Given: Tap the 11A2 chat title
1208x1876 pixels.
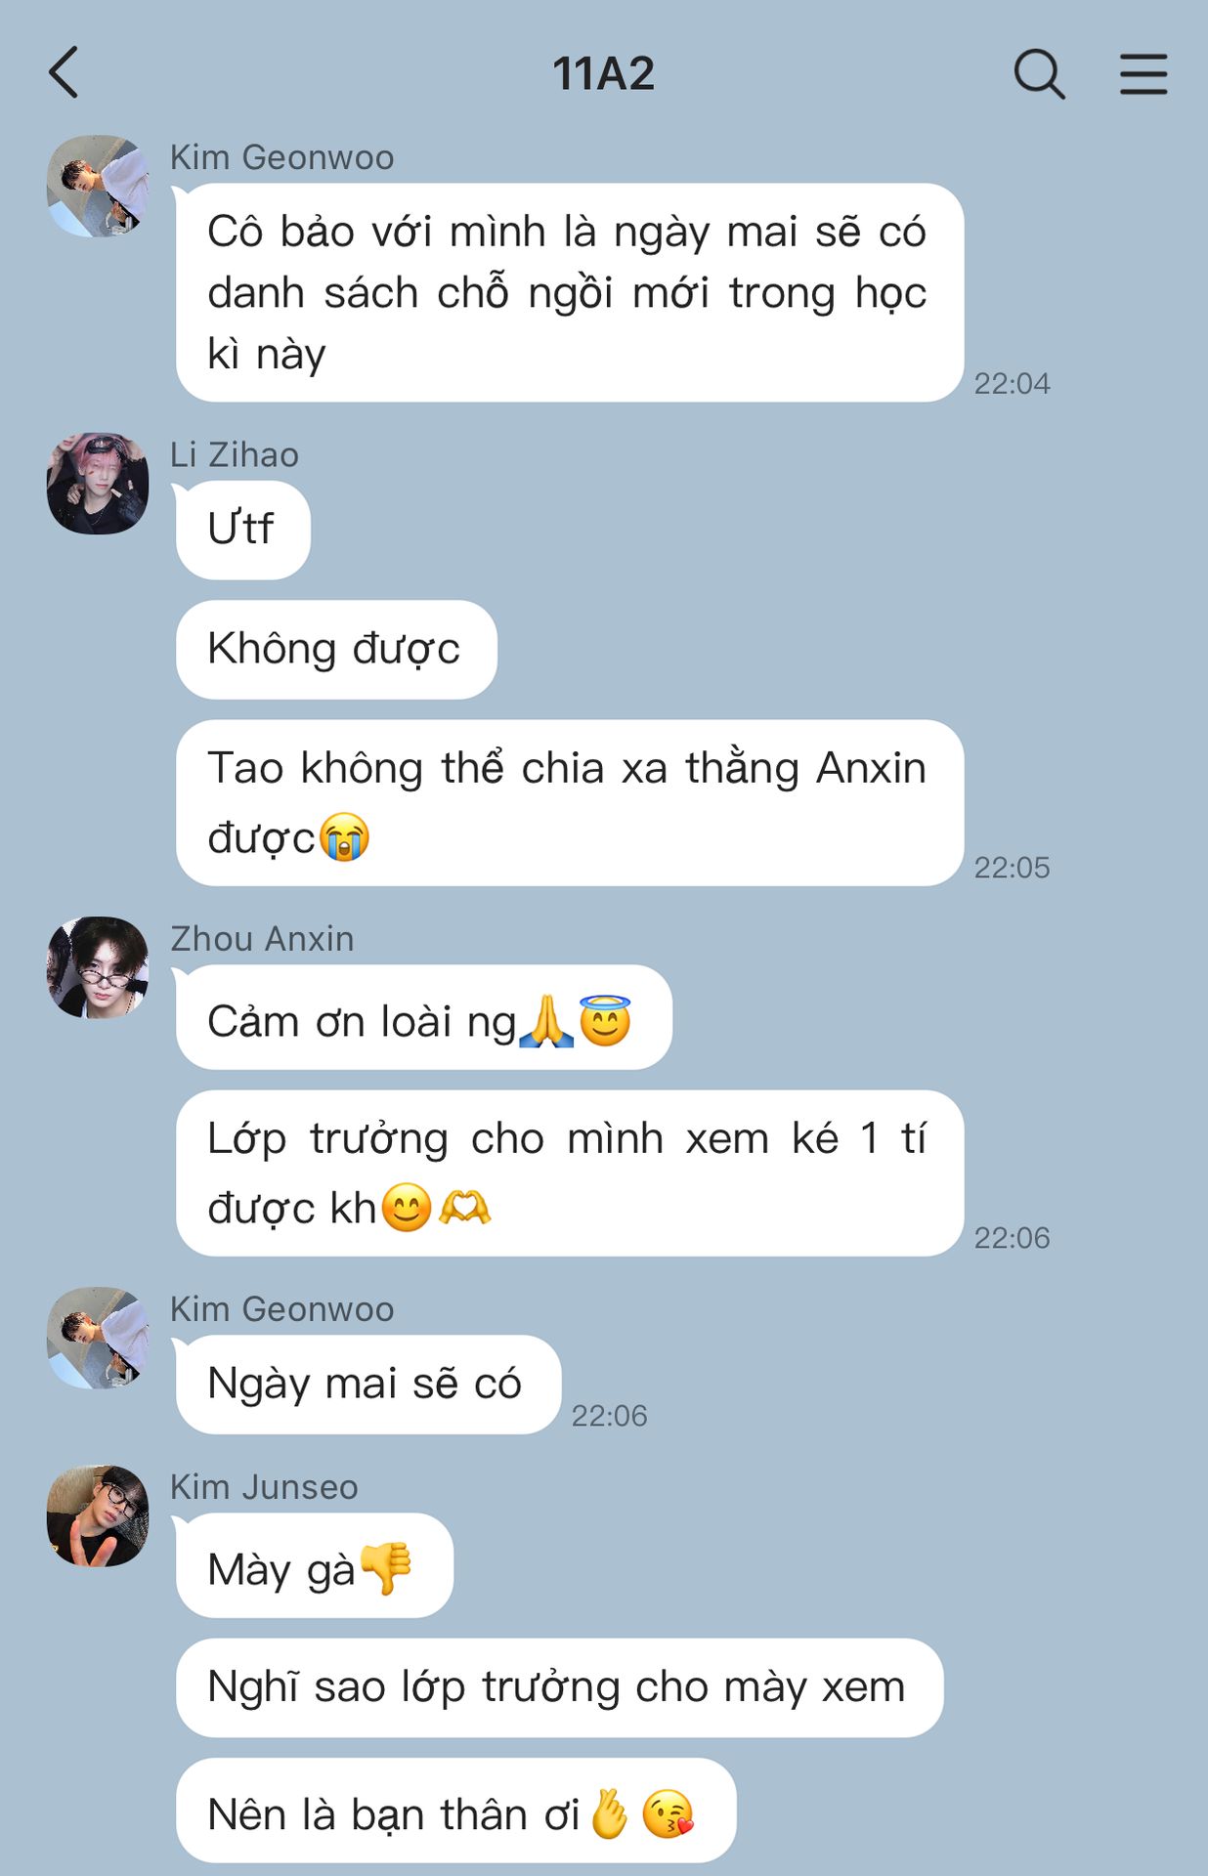Looking at the screenshot, I should (603, 74).
